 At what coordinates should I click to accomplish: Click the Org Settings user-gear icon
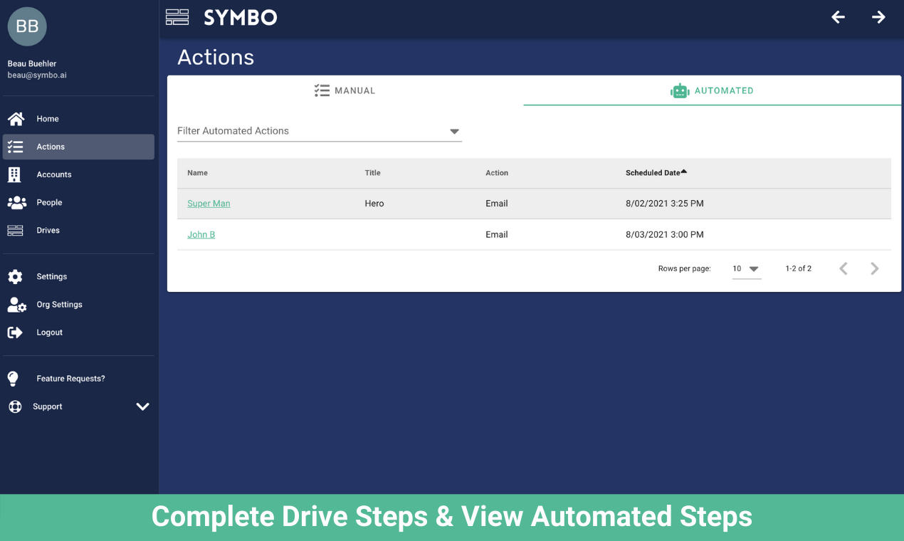point(16,305)
